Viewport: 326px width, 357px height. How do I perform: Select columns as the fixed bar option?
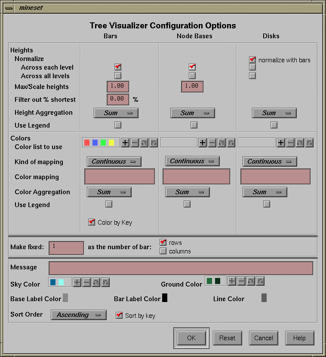163,251
